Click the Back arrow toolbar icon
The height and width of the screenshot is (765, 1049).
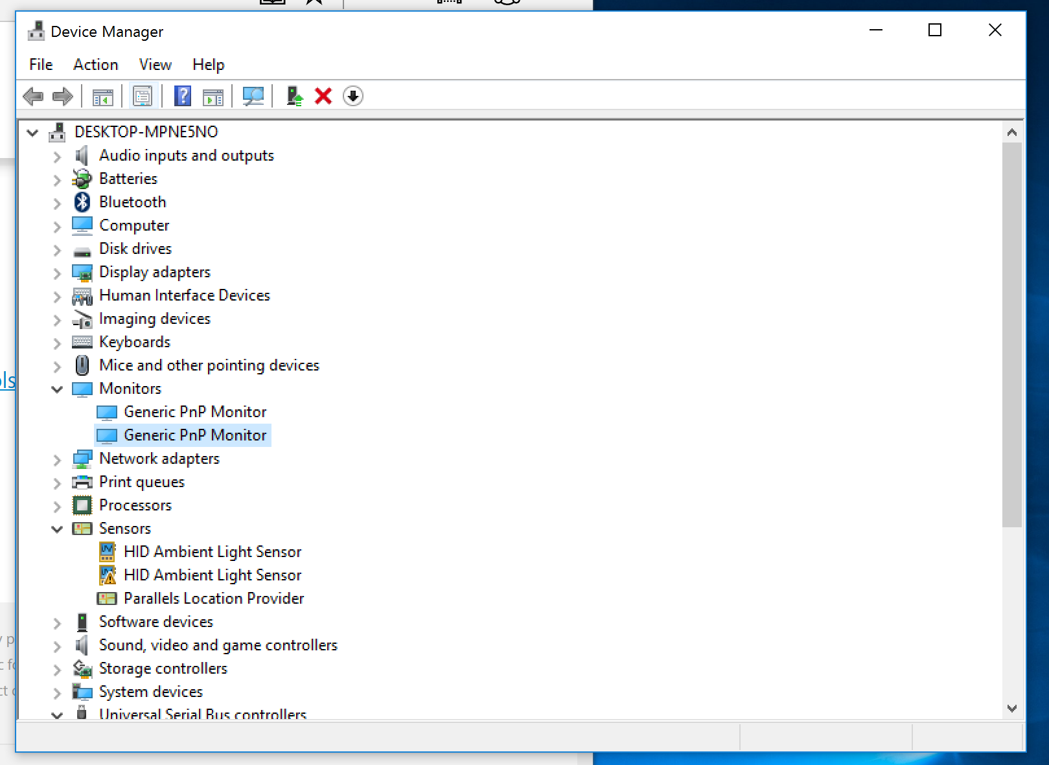click(33, 97)
